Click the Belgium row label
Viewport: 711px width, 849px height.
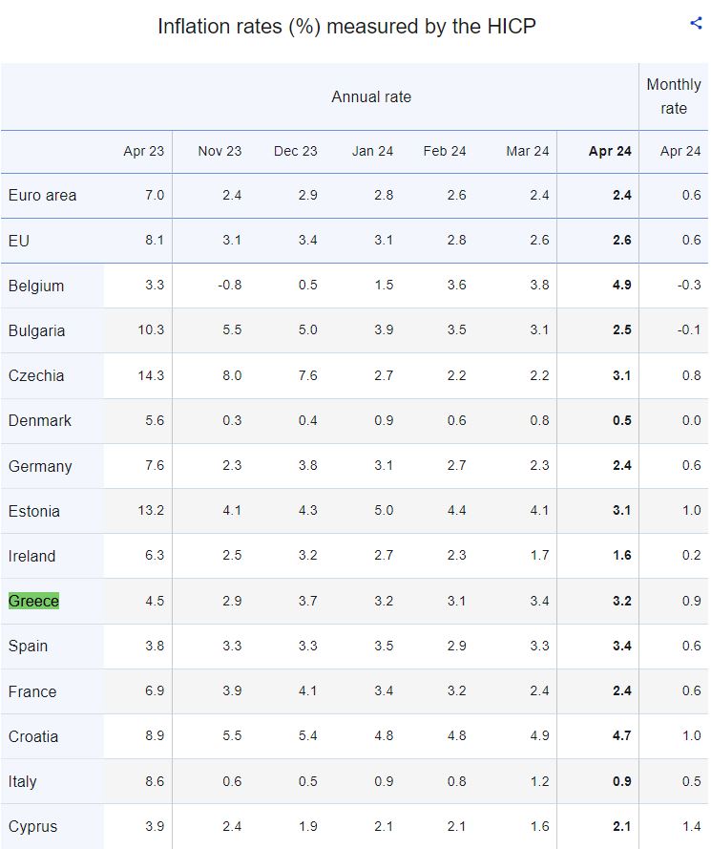pos(36,286)
